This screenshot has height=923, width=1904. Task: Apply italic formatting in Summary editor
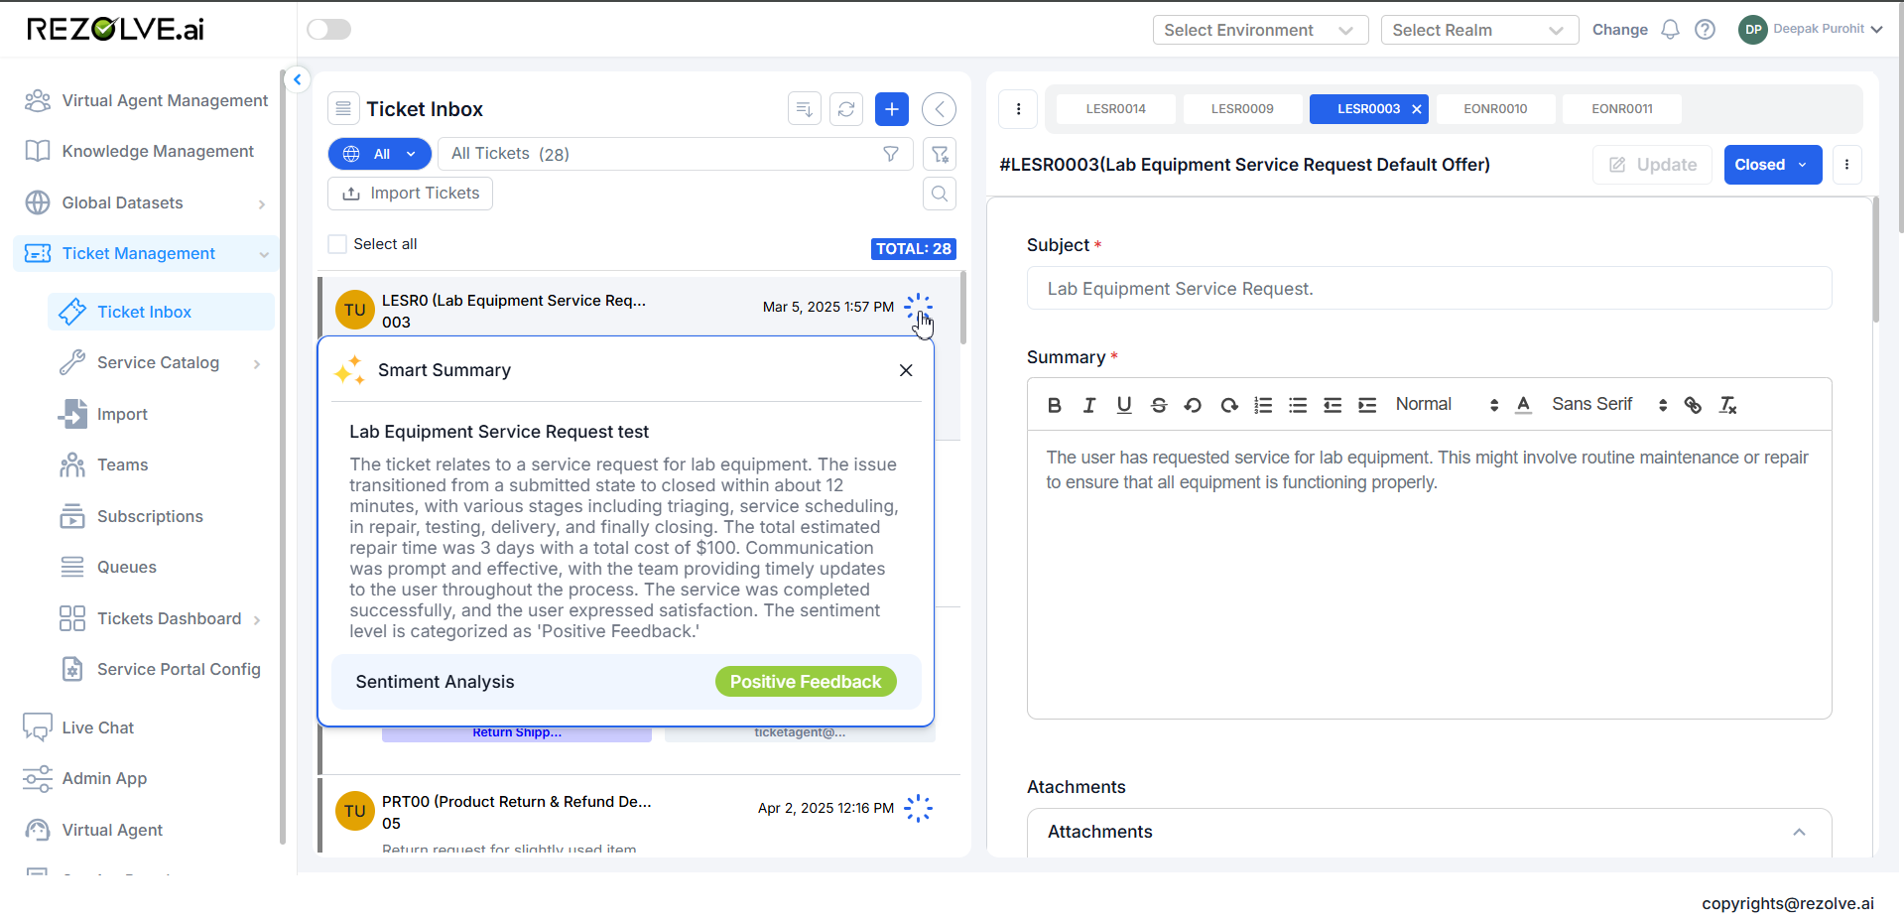tap(1089, 405)
